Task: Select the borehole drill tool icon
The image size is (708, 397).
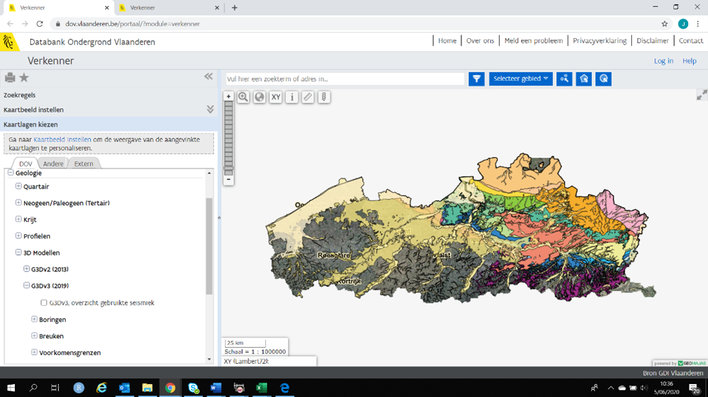Action: (324, 97)
